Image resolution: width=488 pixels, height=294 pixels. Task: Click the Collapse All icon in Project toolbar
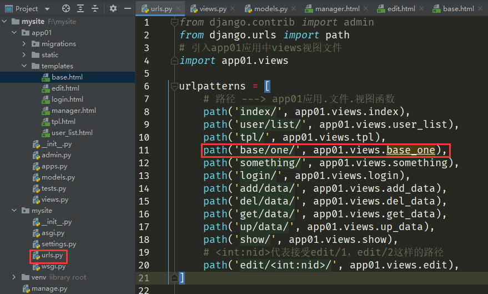(95, 8)
